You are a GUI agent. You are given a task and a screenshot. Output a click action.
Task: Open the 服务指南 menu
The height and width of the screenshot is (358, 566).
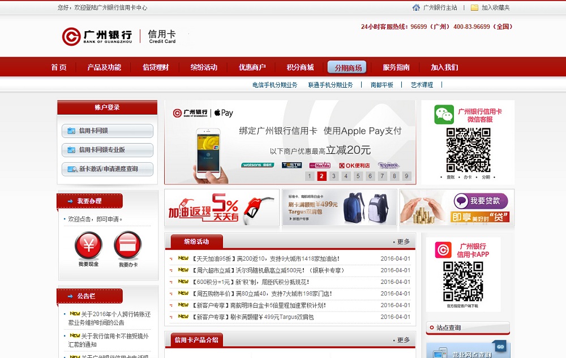coord(396,67)
